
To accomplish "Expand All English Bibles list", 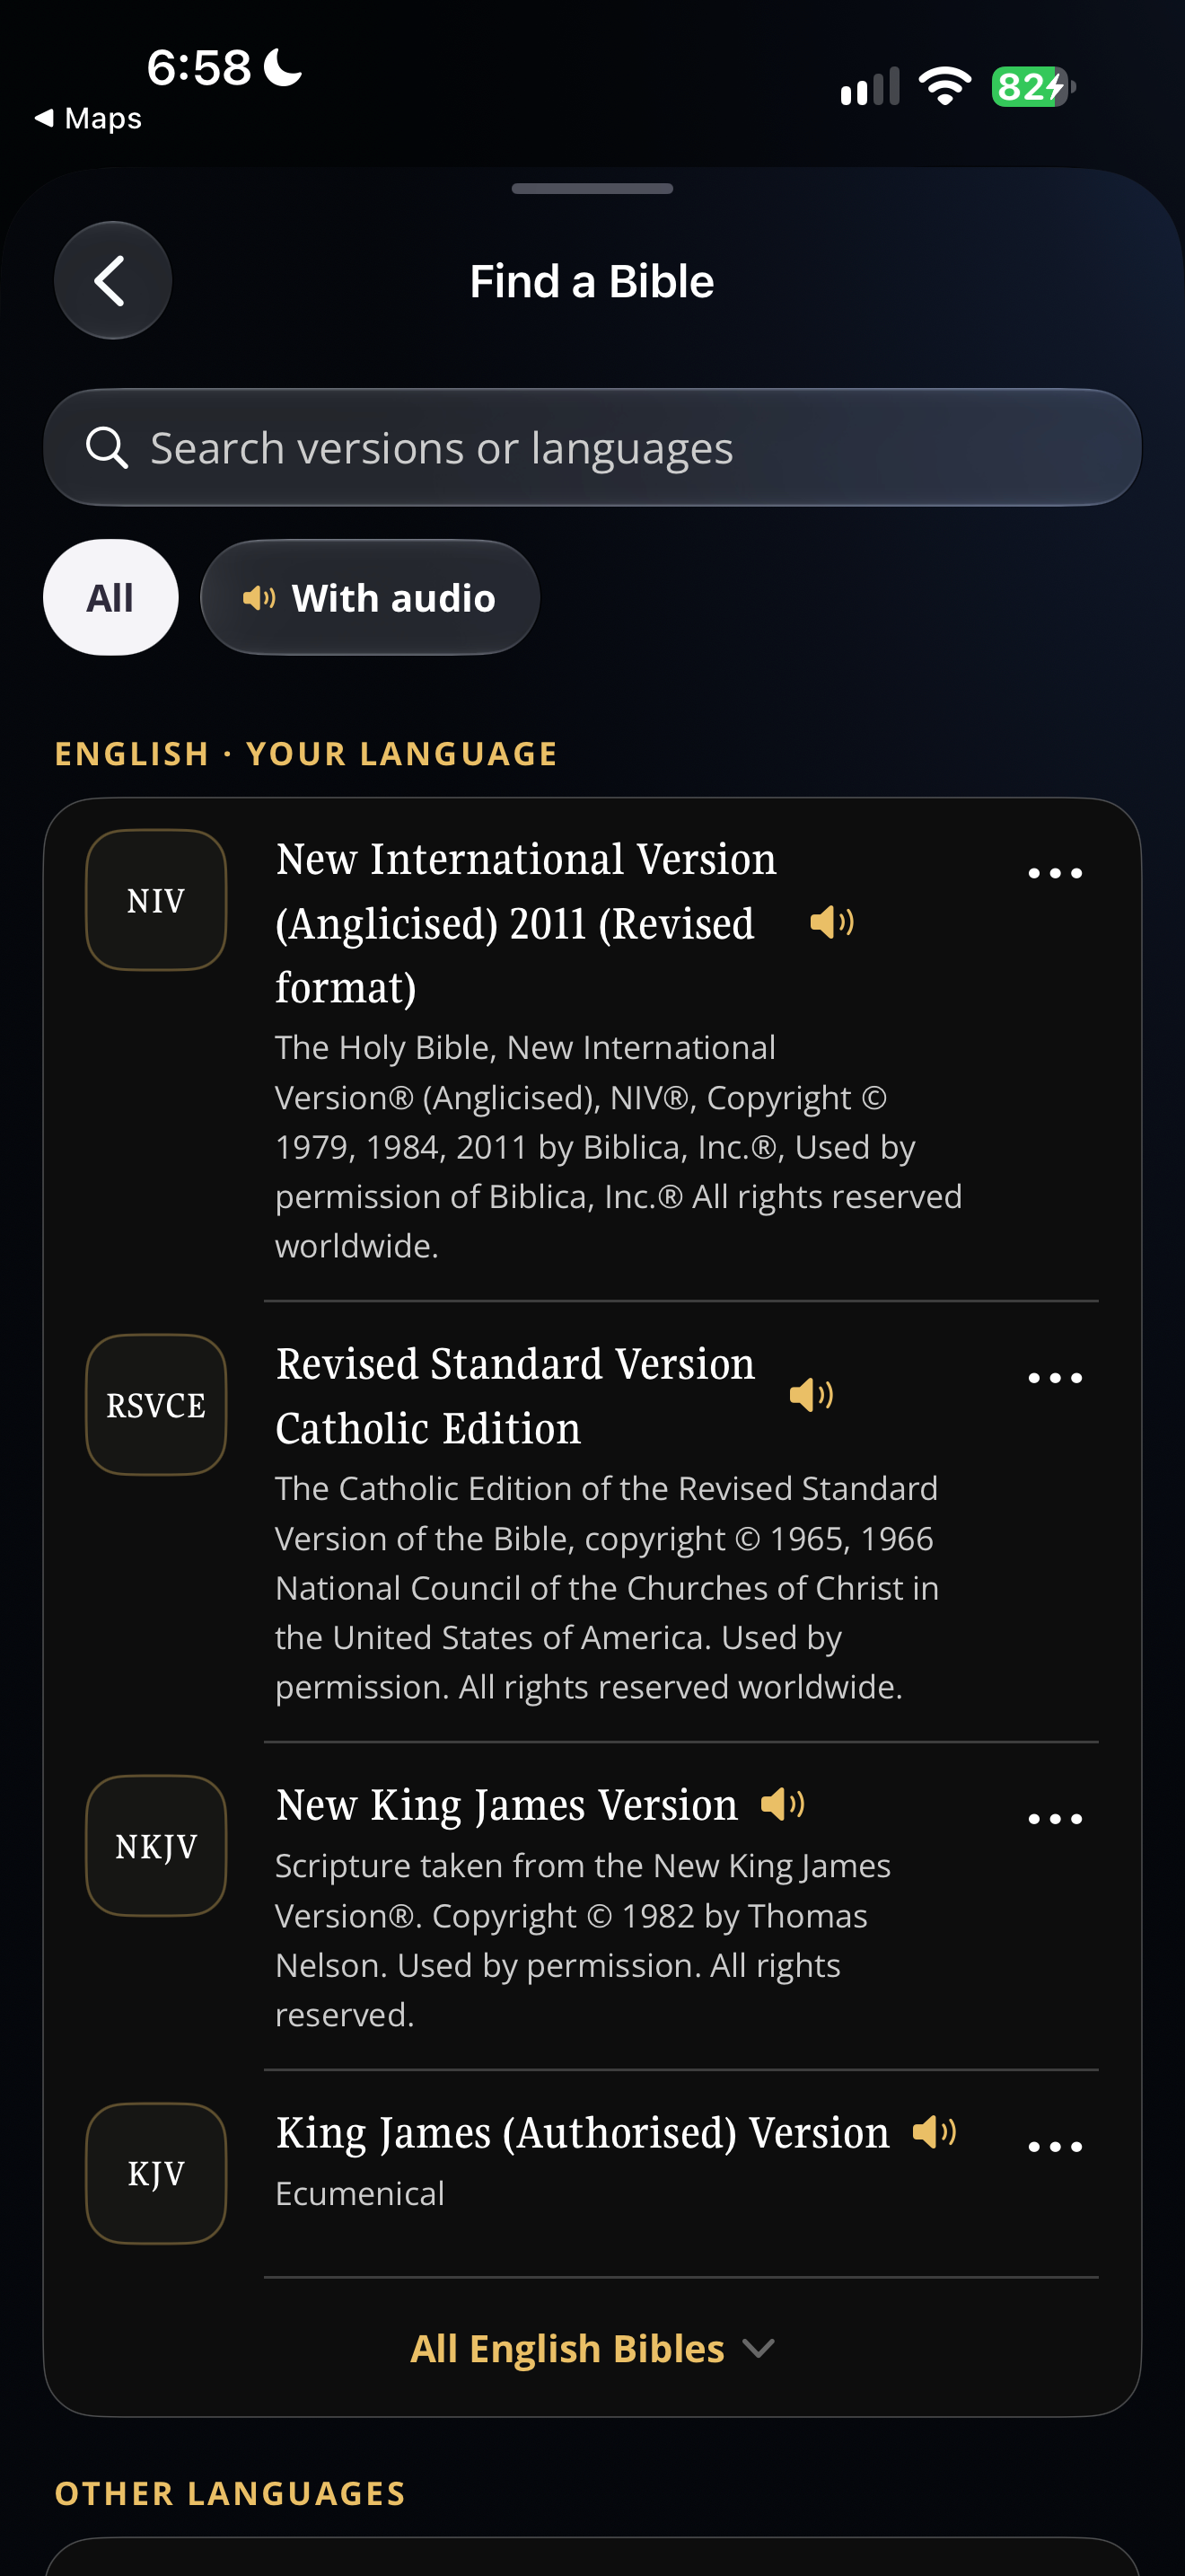I will [592, 2348].
